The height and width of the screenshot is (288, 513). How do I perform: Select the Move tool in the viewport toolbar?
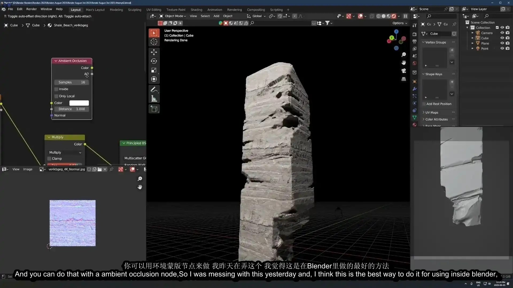click(x=154, y=52)
